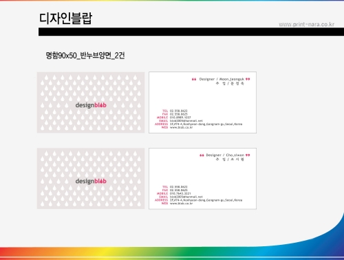
Task: Click the 디자인블랍 page title
Action: click(65, 19)
